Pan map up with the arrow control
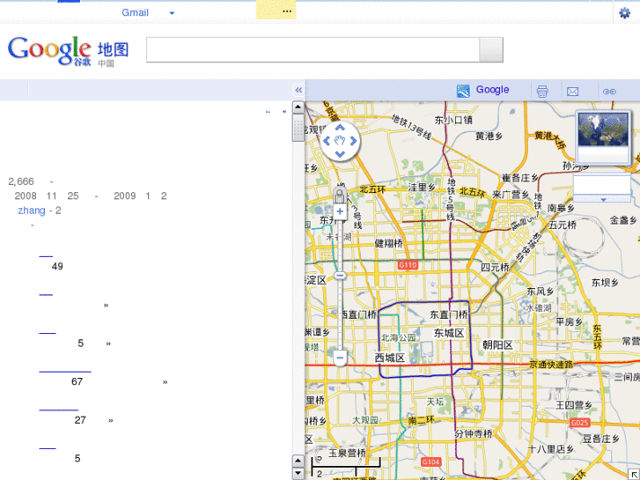The image size is (640, 480). pyautogui.click(x=340, y=128)
